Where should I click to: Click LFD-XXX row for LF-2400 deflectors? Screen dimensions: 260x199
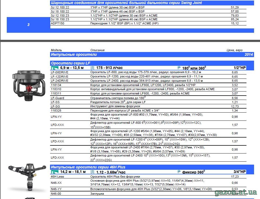[x=148, y=158]
